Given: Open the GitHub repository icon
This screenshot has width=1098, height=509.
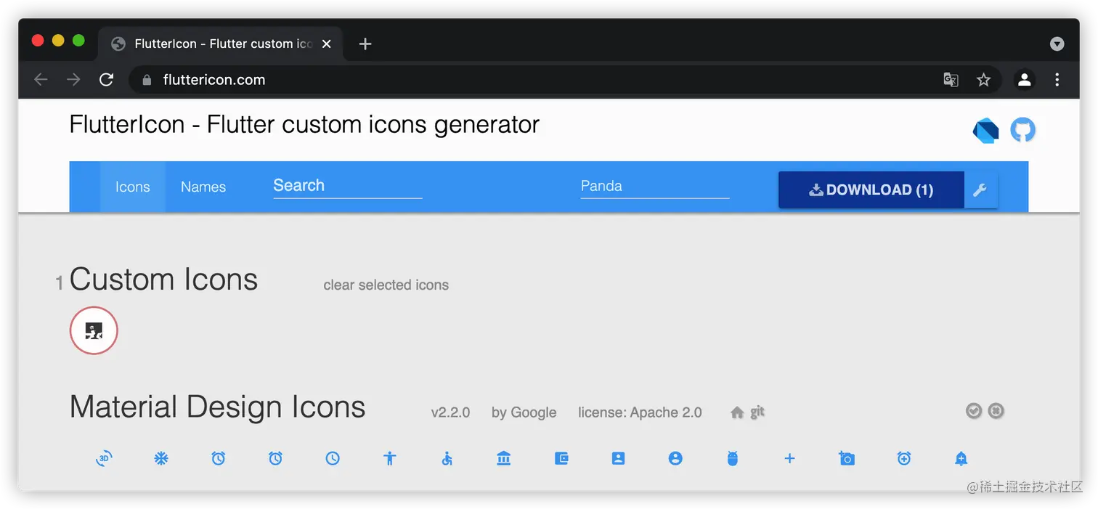Looking at the screenshot, I should coord(1022,130).
